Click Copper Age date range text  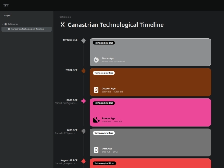point(112,92)
